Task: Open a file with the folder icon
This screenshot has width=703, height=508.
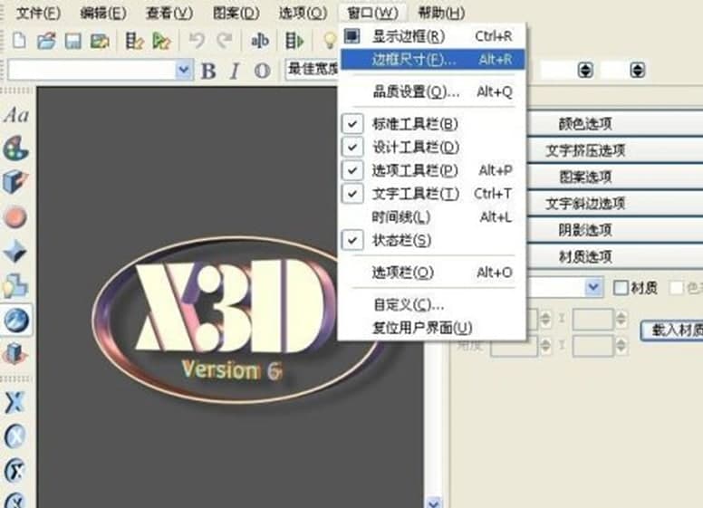Action: (x=46, y=41)
